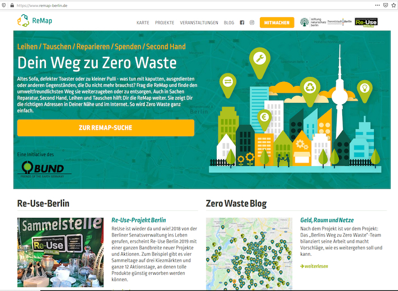Image resolution: width=398 pixels, height=291 pixels.
Task: Click the Stiftung Naturschutz Berlin logo
Action: point(313,22)
